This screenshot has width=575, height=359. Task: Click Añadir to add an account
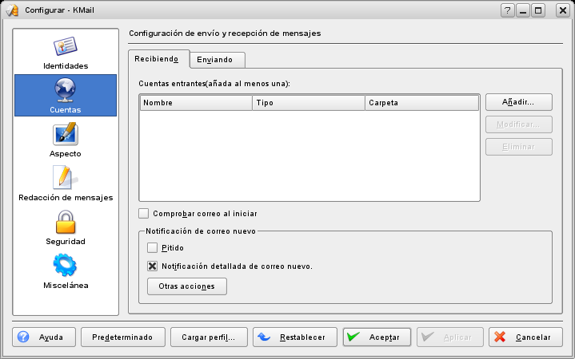tap(519, 102)
